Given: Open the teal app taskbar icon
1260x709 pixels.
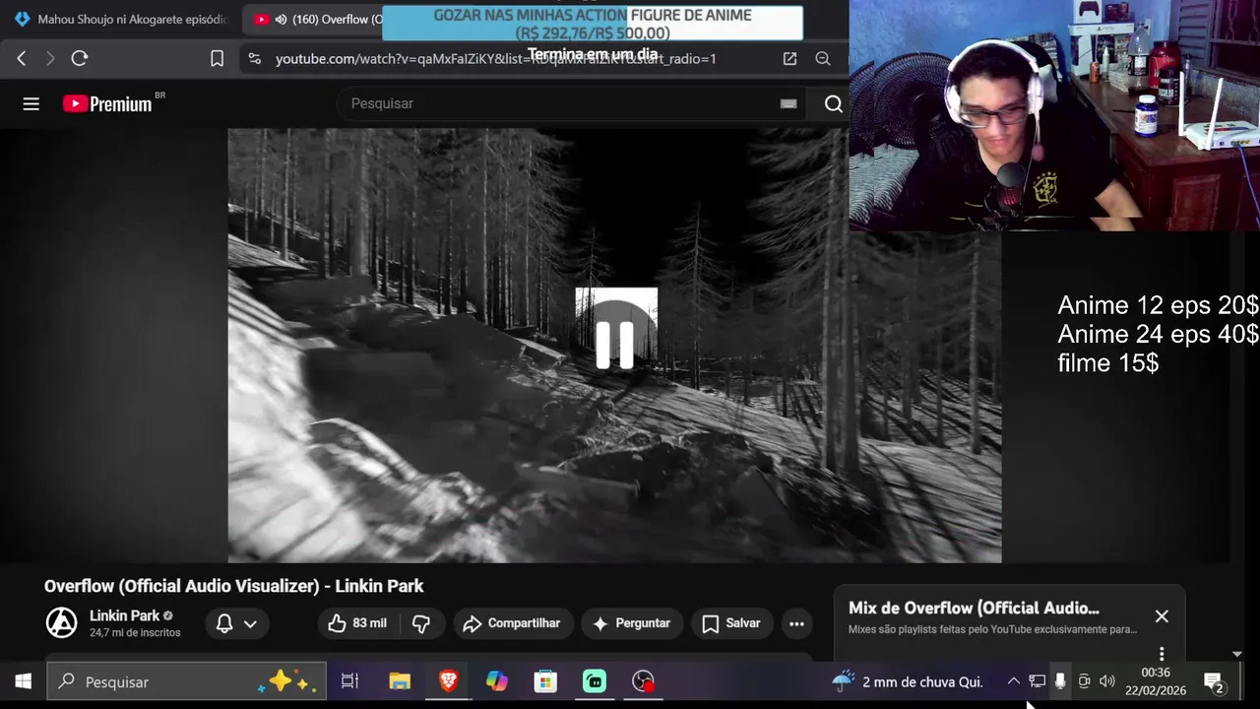Looking at the screenshot, I should tap(595, 681).
